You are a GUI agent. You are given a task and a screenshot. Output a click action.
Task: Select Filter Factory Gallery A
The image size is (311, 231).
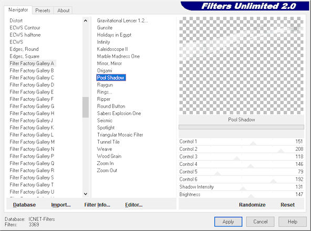click(32, 64)
